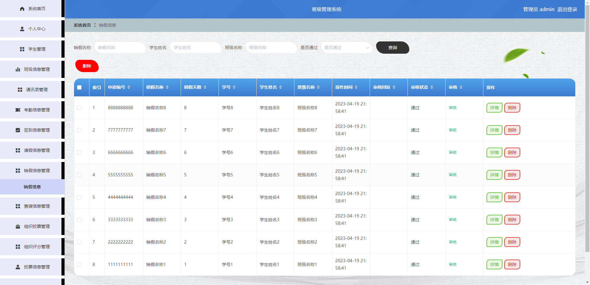Check the row with 申请编号 8888888888

pos(79,108)
